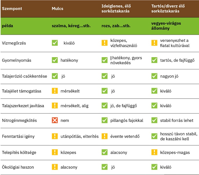Viewport: 199px width, 175px height.
Task: Click the yellow warning icon next to 'mérsékelt, alig'
Action: pyautogui.click(x=55, y=106)
